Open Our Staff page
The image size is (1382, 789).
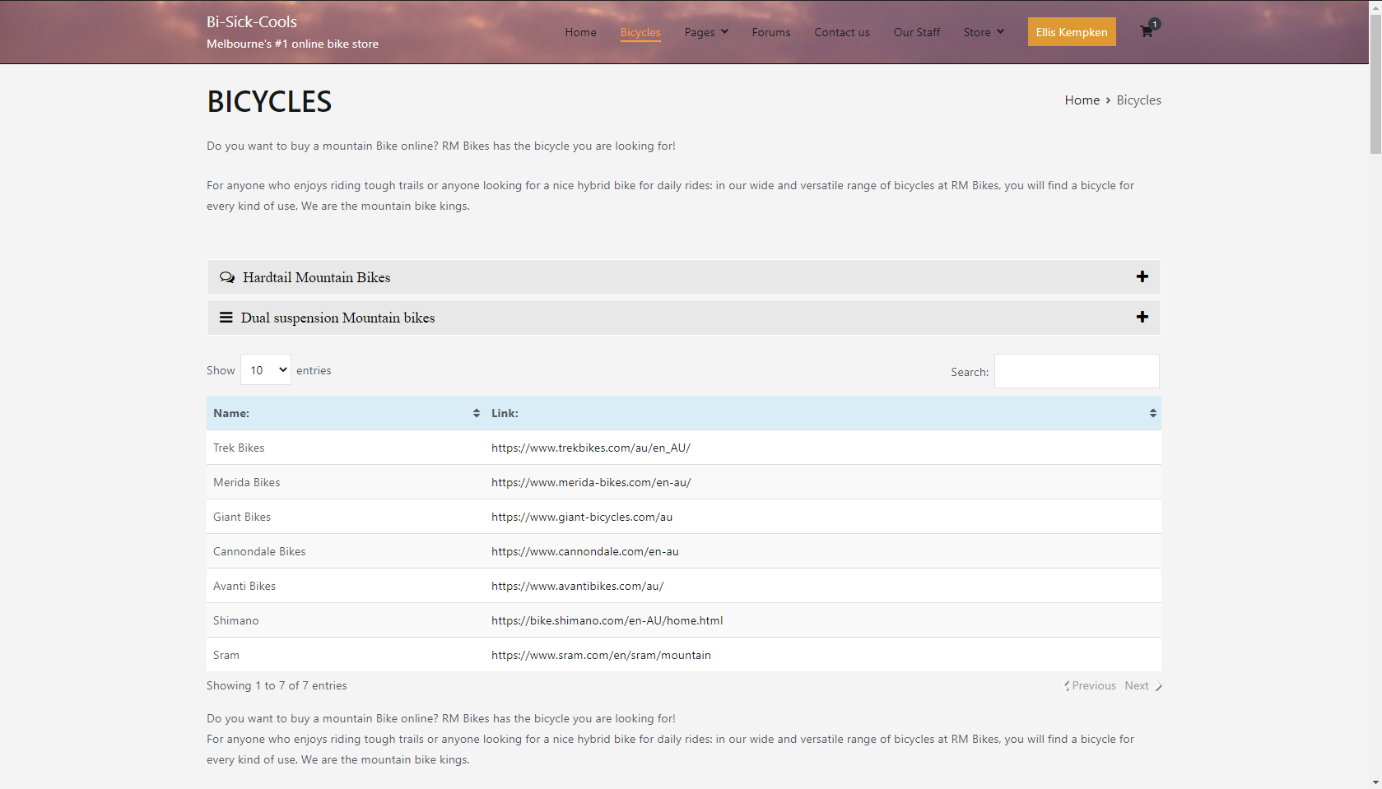click(x=916, y=32)
